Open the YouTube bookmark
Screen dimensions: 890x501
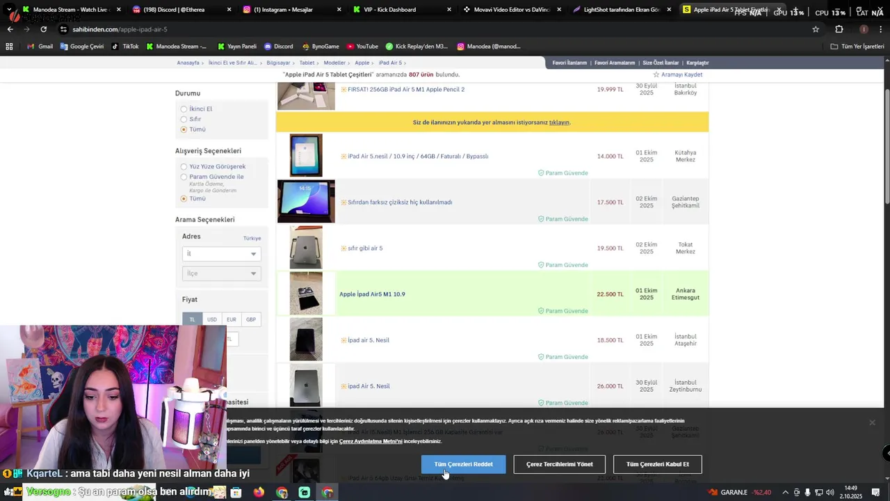(x=362, y=47)
